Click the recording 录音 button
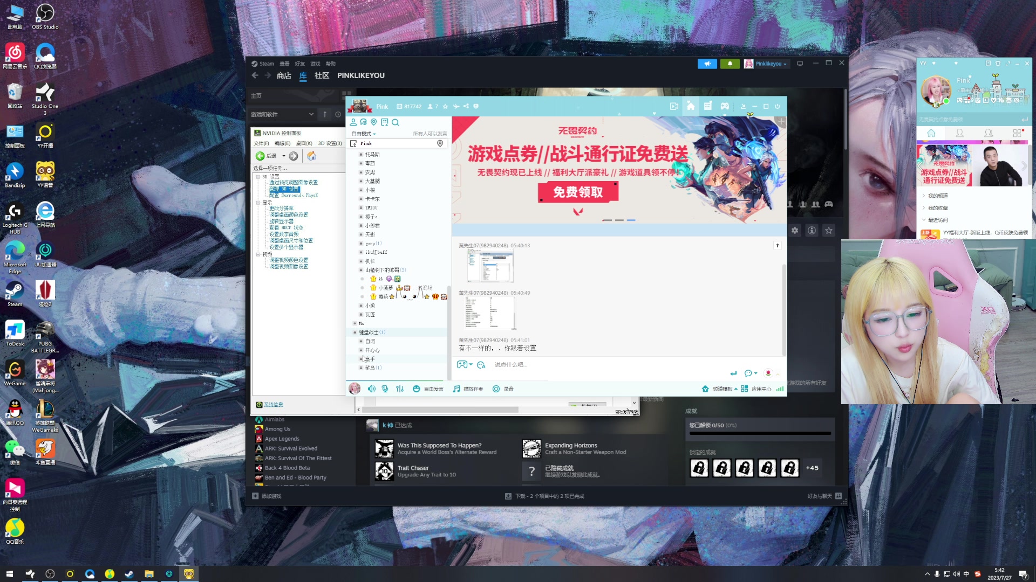The width and height of the screenshot is (1036, 582). click(503, 389)
